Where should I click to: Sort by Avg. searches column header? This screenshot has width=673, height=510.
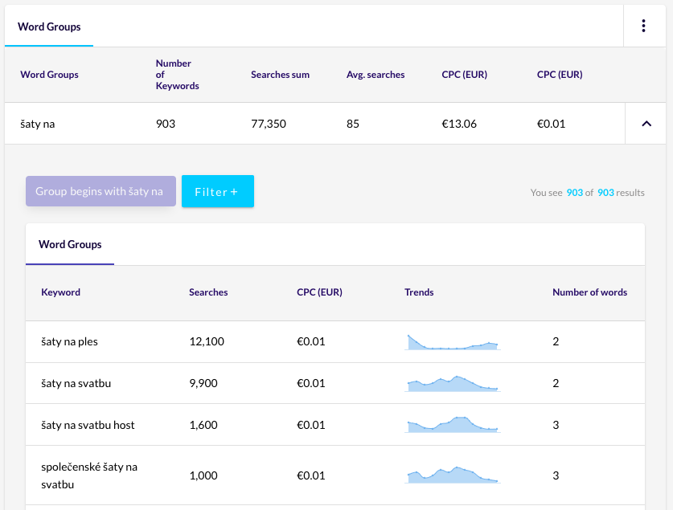(x=375, y=75)
